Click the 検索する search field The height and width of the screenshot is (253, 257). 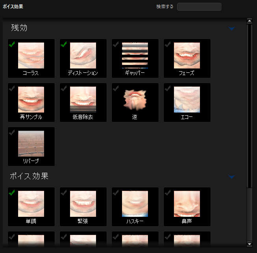pyautogui.click(x=199, y=7)
